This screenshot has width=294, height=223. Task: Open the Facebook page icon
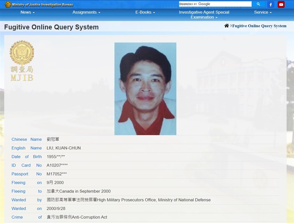click(x=270, y=5)
